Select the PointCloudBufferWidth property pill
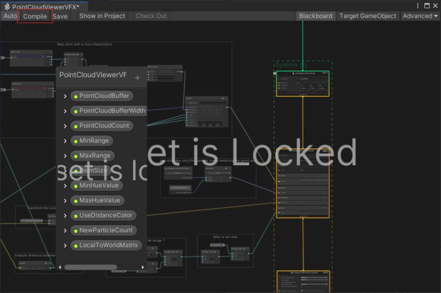This screenshot has width=441, height=293. click(x=109, y=111)
